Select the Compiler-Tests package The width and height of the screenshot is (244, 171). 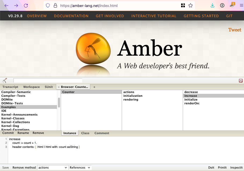click(x=28, y=96)
